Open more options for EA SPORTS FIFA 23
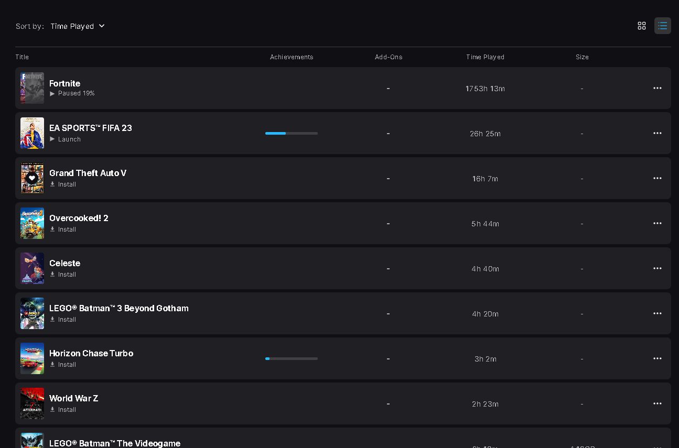The width and height of the screenshot is (679, 448). 658,133
